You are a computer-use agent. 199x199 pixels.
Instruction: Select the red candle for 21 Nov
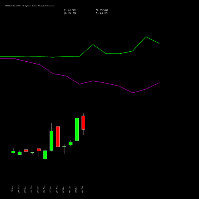click(x=26, y=150)
